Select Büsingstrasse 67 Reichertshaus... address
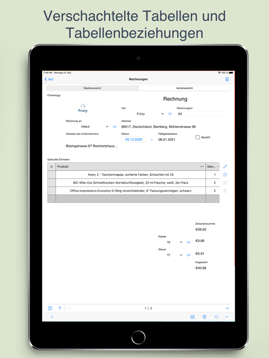The height and width of the screenshot is (358, 269). pyautogui.click(x=92, y=146)
